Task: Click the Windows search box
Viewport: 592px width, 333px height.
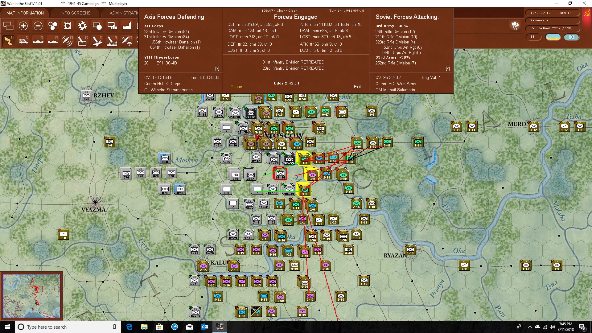Action: pyautogui.click(x=68, y=327)
